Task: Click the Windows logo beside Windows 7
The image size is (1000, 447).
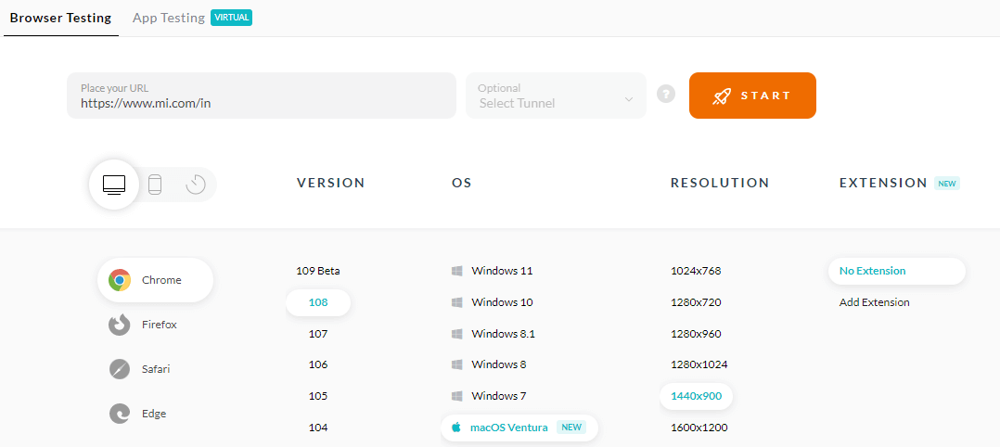Action: click(456, 396)
